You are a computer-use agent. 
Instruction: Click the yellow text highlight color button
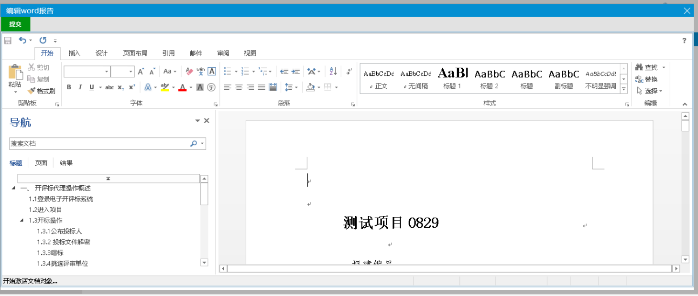pos(165,87)
